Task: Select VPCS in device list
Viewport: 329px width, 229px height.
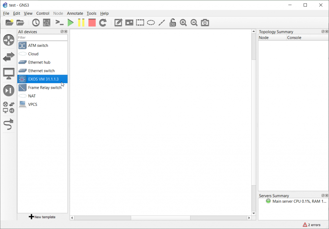Action: pyautogui.click(x=42, y=104)
